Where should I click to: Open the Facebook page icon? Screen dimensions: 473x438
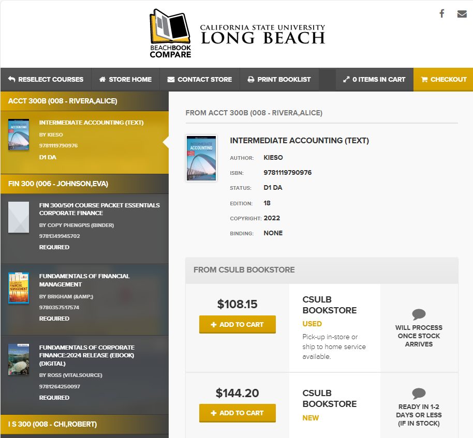pyautogui.click(x=441, y=13)
